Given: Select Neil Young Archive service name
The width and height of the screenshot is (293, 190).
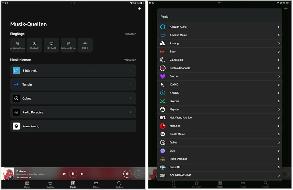Looking at the screenshot, I should [181, 118].
